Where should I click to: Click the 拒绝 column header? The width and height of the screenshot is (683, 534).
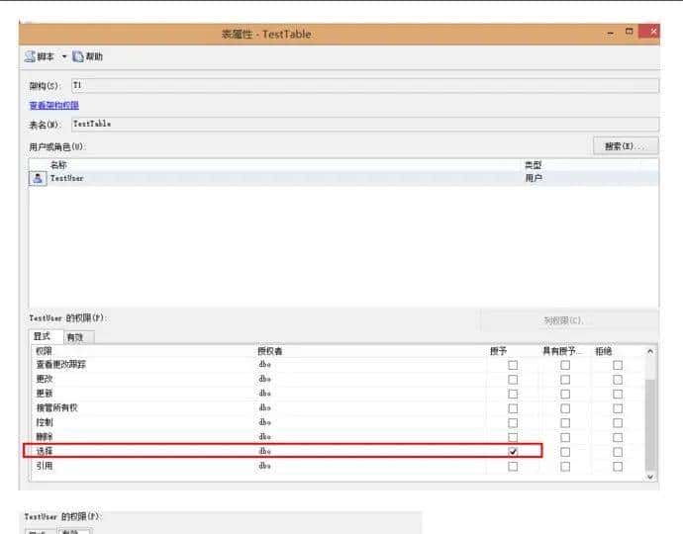tap(604, 351)
